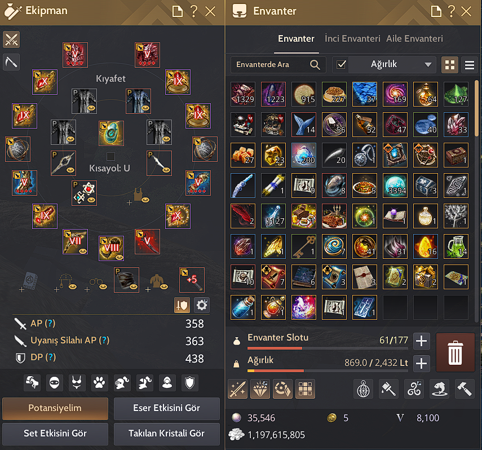This screenshot has width=482, height=450.
Task: Toggle the checkbox beside Ağırlık sort
Action: point(341,65)
